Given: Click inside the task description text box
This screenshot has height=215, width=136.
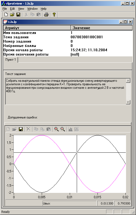Looking at the screenshot, I should click(x=66, y=91).
